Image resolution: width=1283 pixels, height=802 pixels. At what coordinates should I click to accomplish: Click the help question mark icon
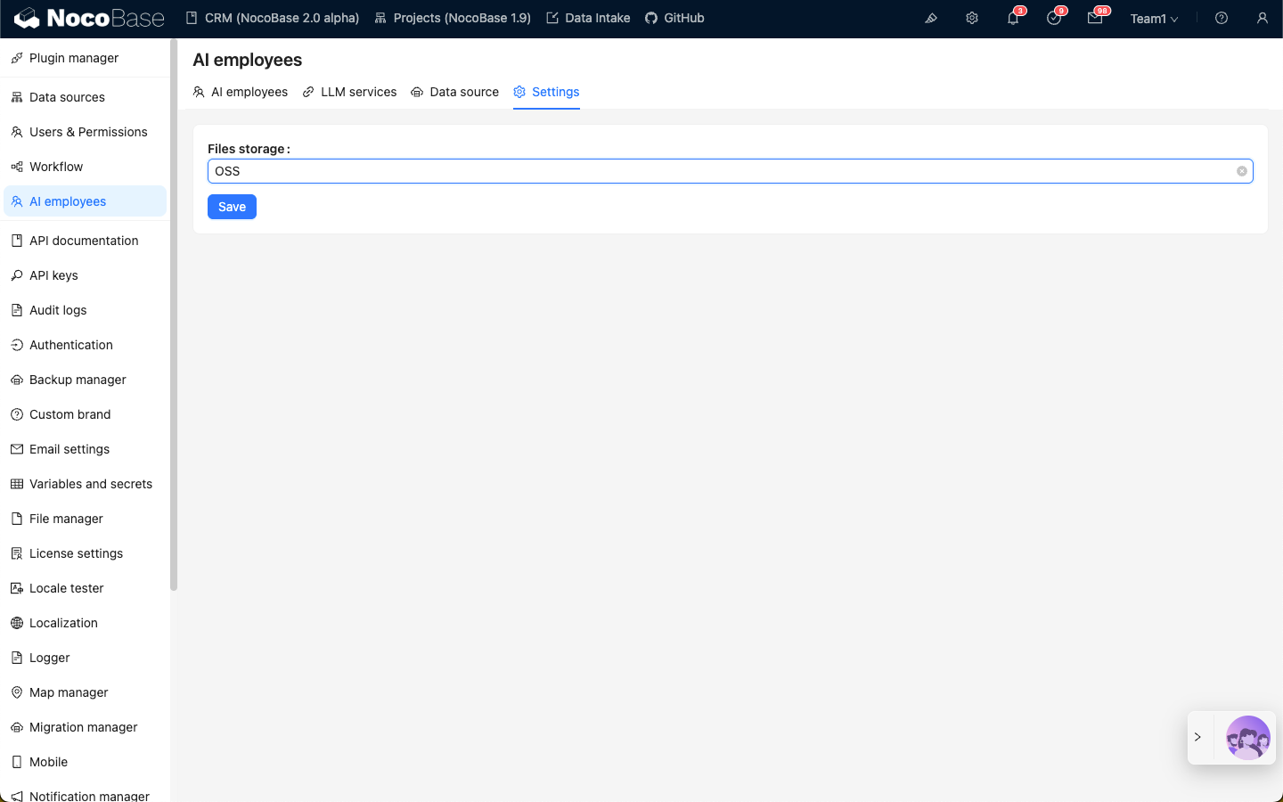(x=1222, y=18)
